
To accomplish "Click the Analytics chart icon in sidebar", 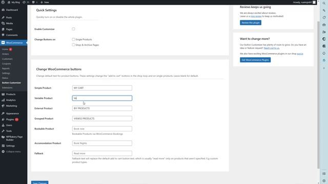I will click(3, 100).
